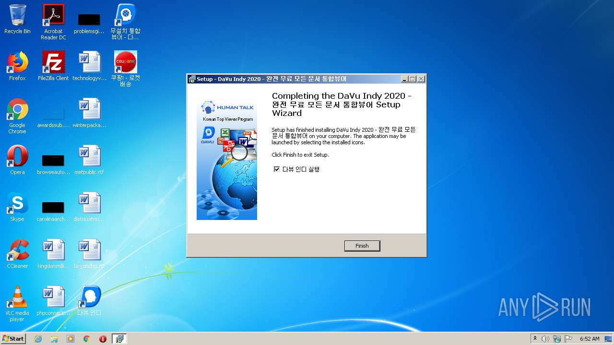Open the volume control in system tray
This screenshot has width=614, height=345.
[545, 339]
